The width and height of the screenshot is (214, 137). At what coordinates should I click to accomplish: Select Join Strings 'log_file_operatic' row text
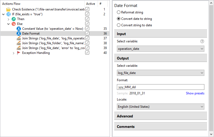pos(53,38)
